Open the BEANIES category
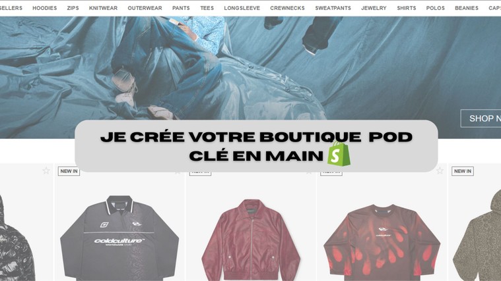Image resolution: width=501 pixels, height=281 pixels. [467, 8]
